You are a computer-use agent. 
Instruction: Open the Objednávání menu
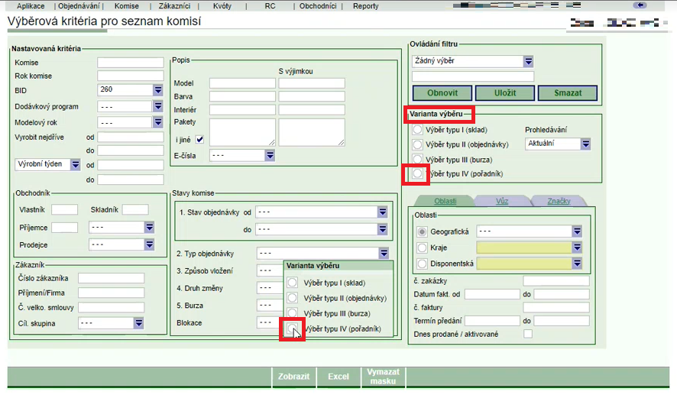pyautogui.click(x=80, y=5)
